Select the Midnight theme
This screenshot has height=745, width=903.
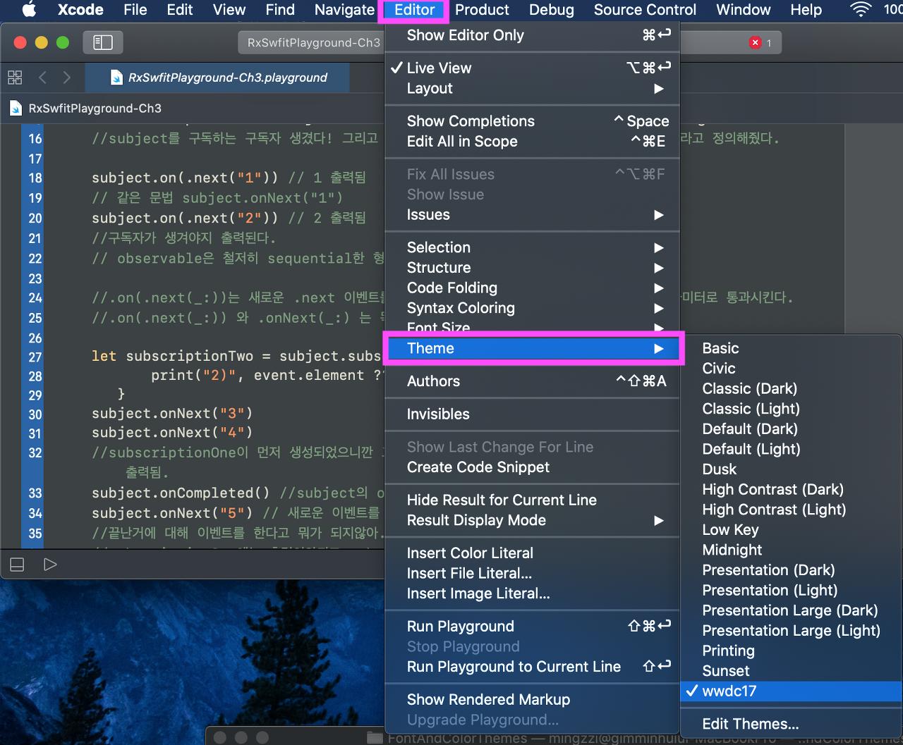click(x=791, y=550)
